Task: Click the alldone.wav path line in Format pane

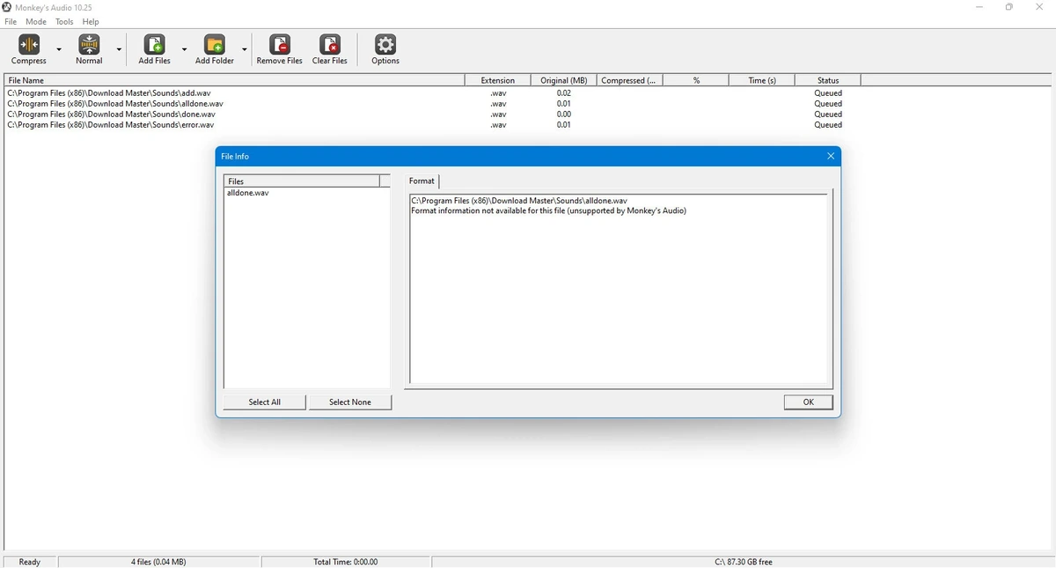Action: click(519, 201)
